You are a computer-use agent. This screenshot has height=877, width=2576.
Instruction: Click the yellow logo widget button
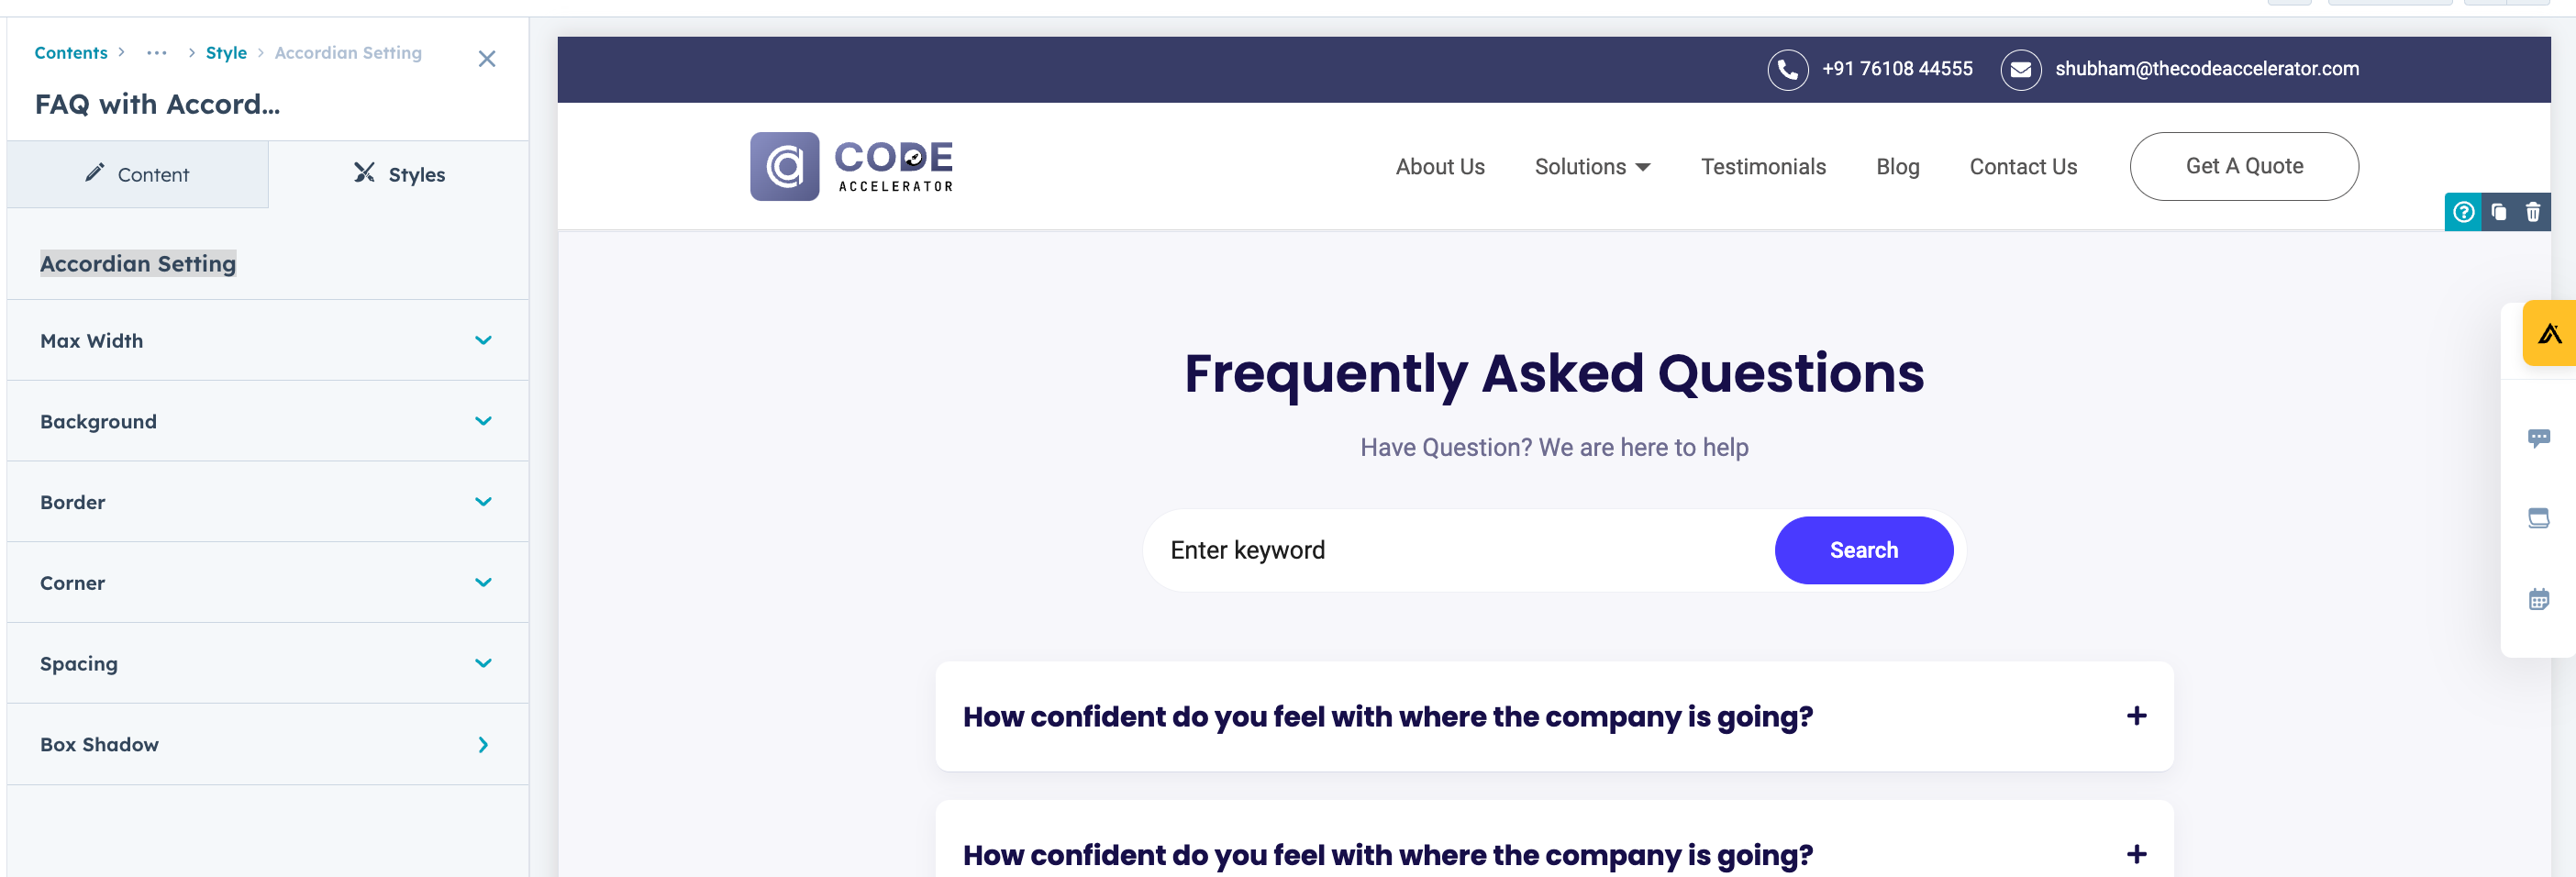coord(2549,334)
